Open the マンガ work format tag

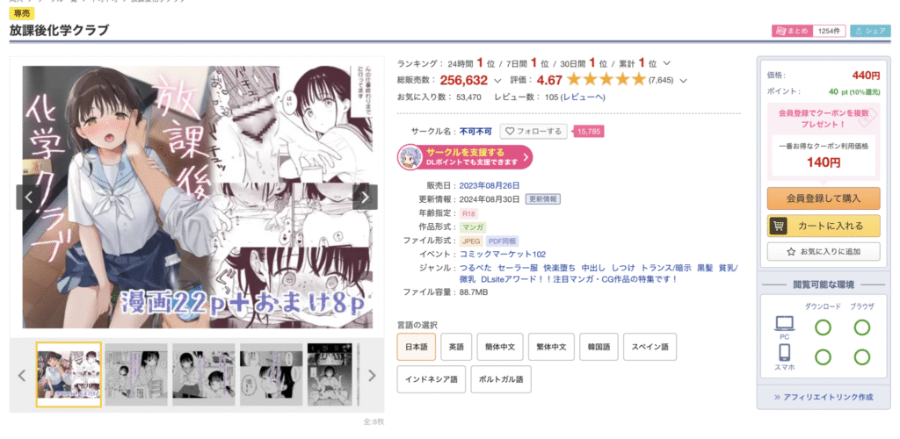click(x=473, y=227)
